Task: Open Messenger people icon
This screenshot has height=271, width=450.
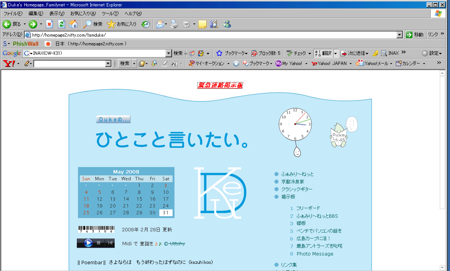Action: (x=227, y=24)
